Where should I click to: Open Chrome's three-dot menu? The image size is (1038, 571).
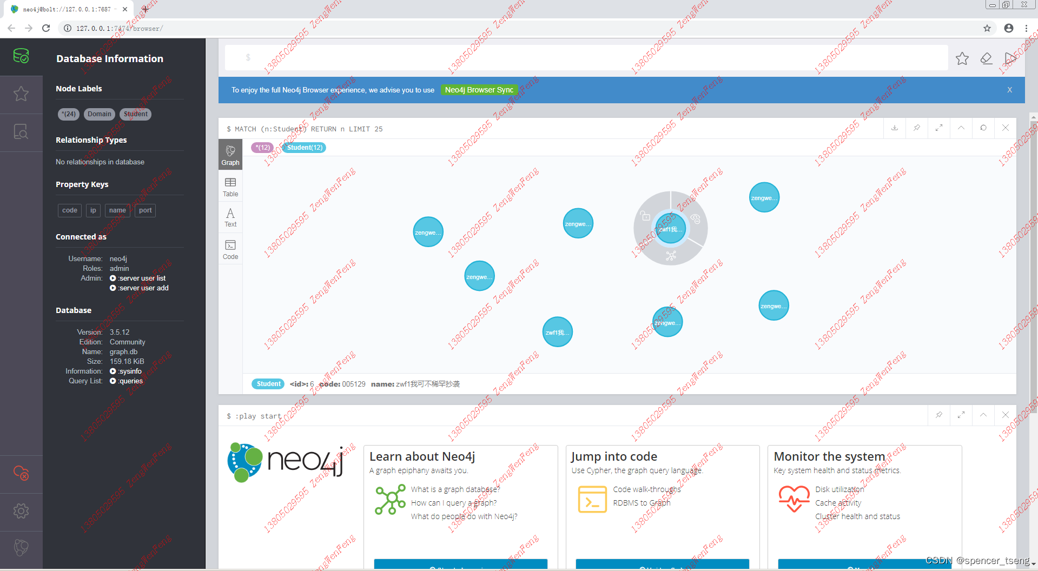(1026, 28)
